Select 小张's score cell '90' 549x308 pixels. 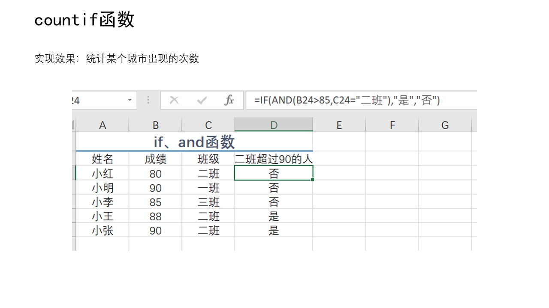(155, 230)
